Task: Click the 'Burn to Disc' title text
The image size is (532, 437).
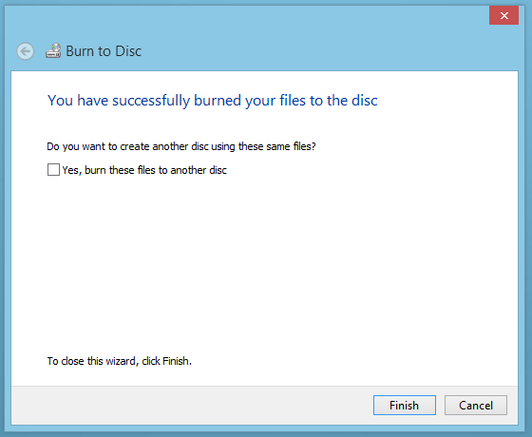Action: click(x=104, y=51)
